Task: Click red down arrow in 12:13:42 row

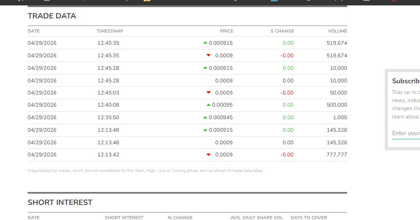Action: point(209,154)
